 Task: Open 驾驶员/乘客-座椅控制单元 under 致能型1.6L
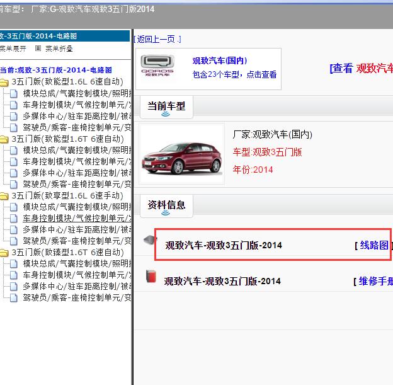(77, 127)
